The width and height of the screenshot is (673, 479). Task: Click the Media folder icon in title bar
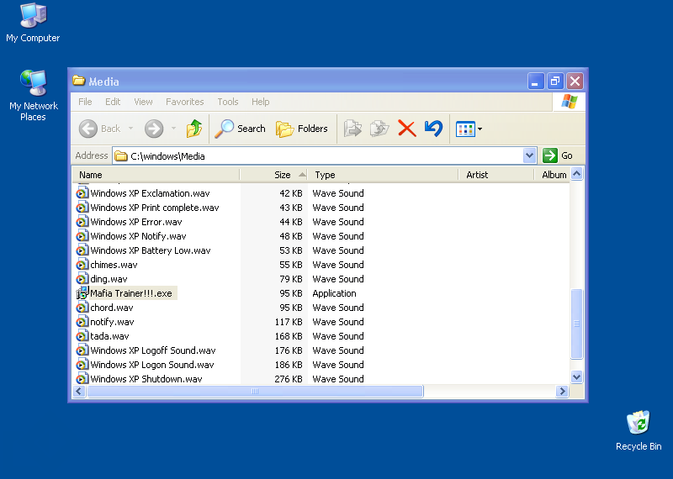[x=78, y=81]
